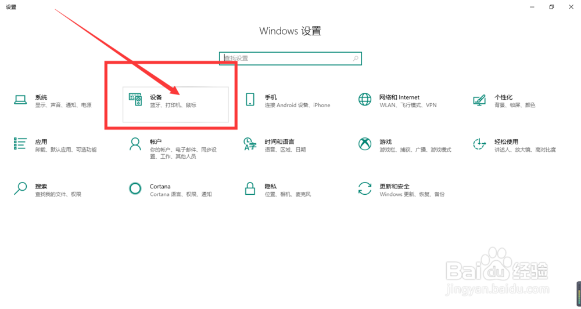The image size is (581, 309).
Task: Click the description 蓝牙、打印机、鼠标
Action: point(173,106)
